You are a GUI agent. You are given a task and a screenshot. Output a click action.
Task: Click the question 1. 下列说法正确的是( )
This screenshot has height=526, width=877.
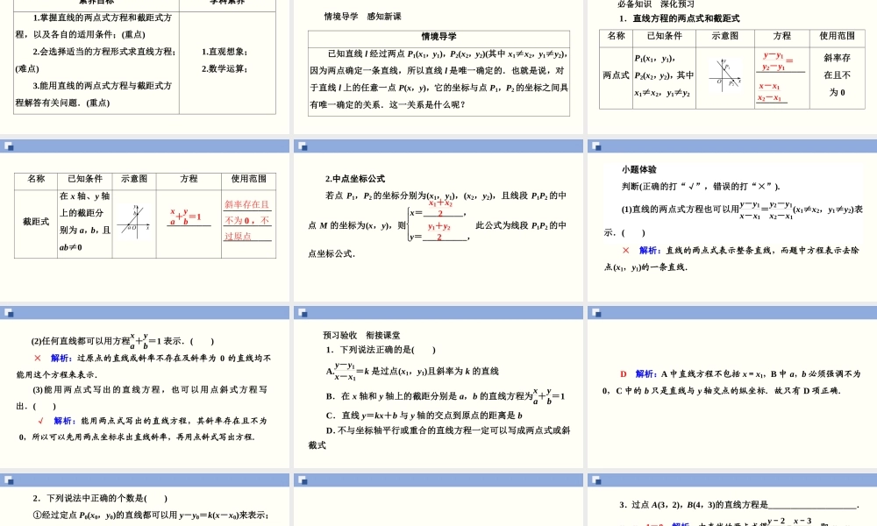pos(381,350)
